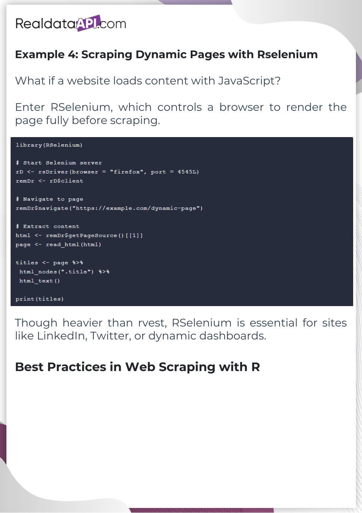Click the Best Practices in Web Scraping heading
362x513 pixels.
click(137, 367)
